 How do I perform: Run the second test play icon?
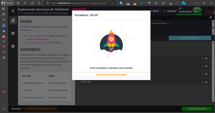(x=206, y=66)
